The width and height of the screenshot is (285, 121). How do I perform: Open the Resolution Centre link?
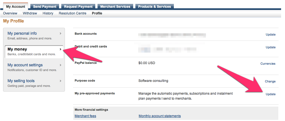tap(72, 13)
